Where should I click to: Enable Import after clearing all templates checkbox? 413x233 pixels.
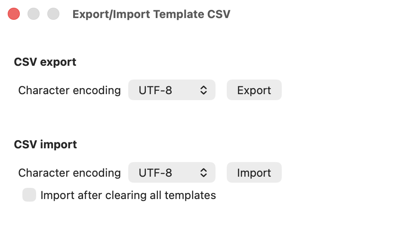click(x=29, y=195)
